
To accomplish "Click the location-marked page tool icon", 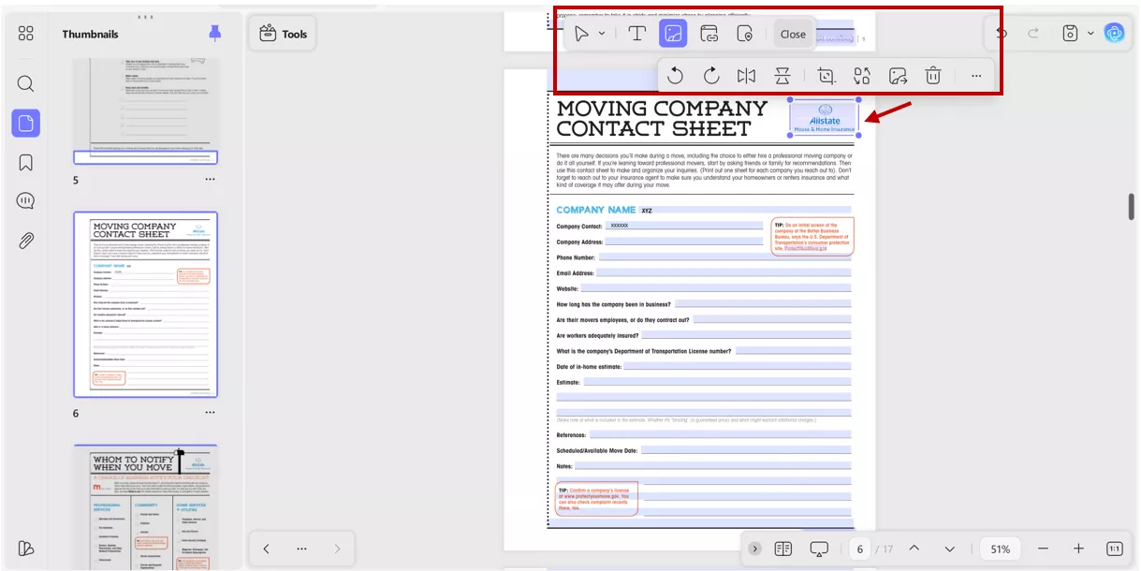I will click(745, 34).
